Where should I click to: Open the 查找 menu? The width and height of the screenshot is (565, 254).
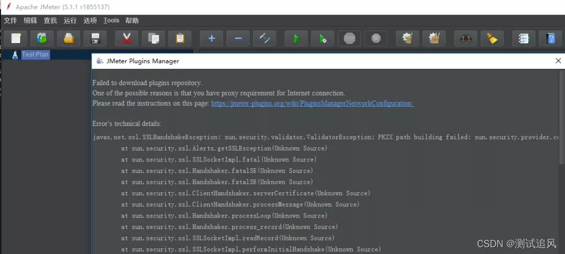click(x=50, y=20)
